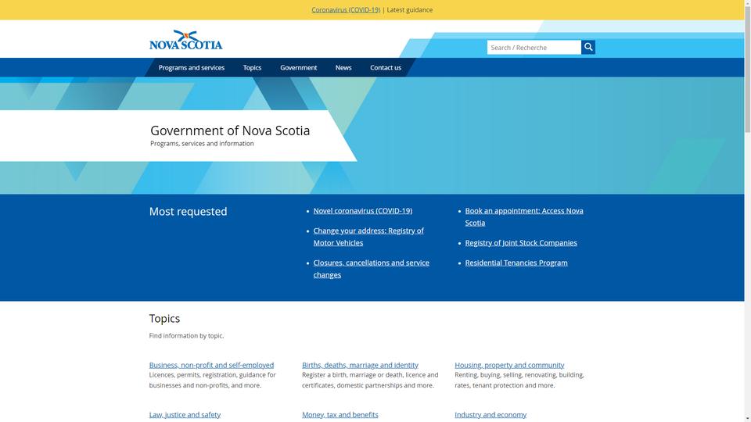Click the 'Government of Nova Scotia' heading
This screenshot has height=422, width=751.
[x=230, y=131]
